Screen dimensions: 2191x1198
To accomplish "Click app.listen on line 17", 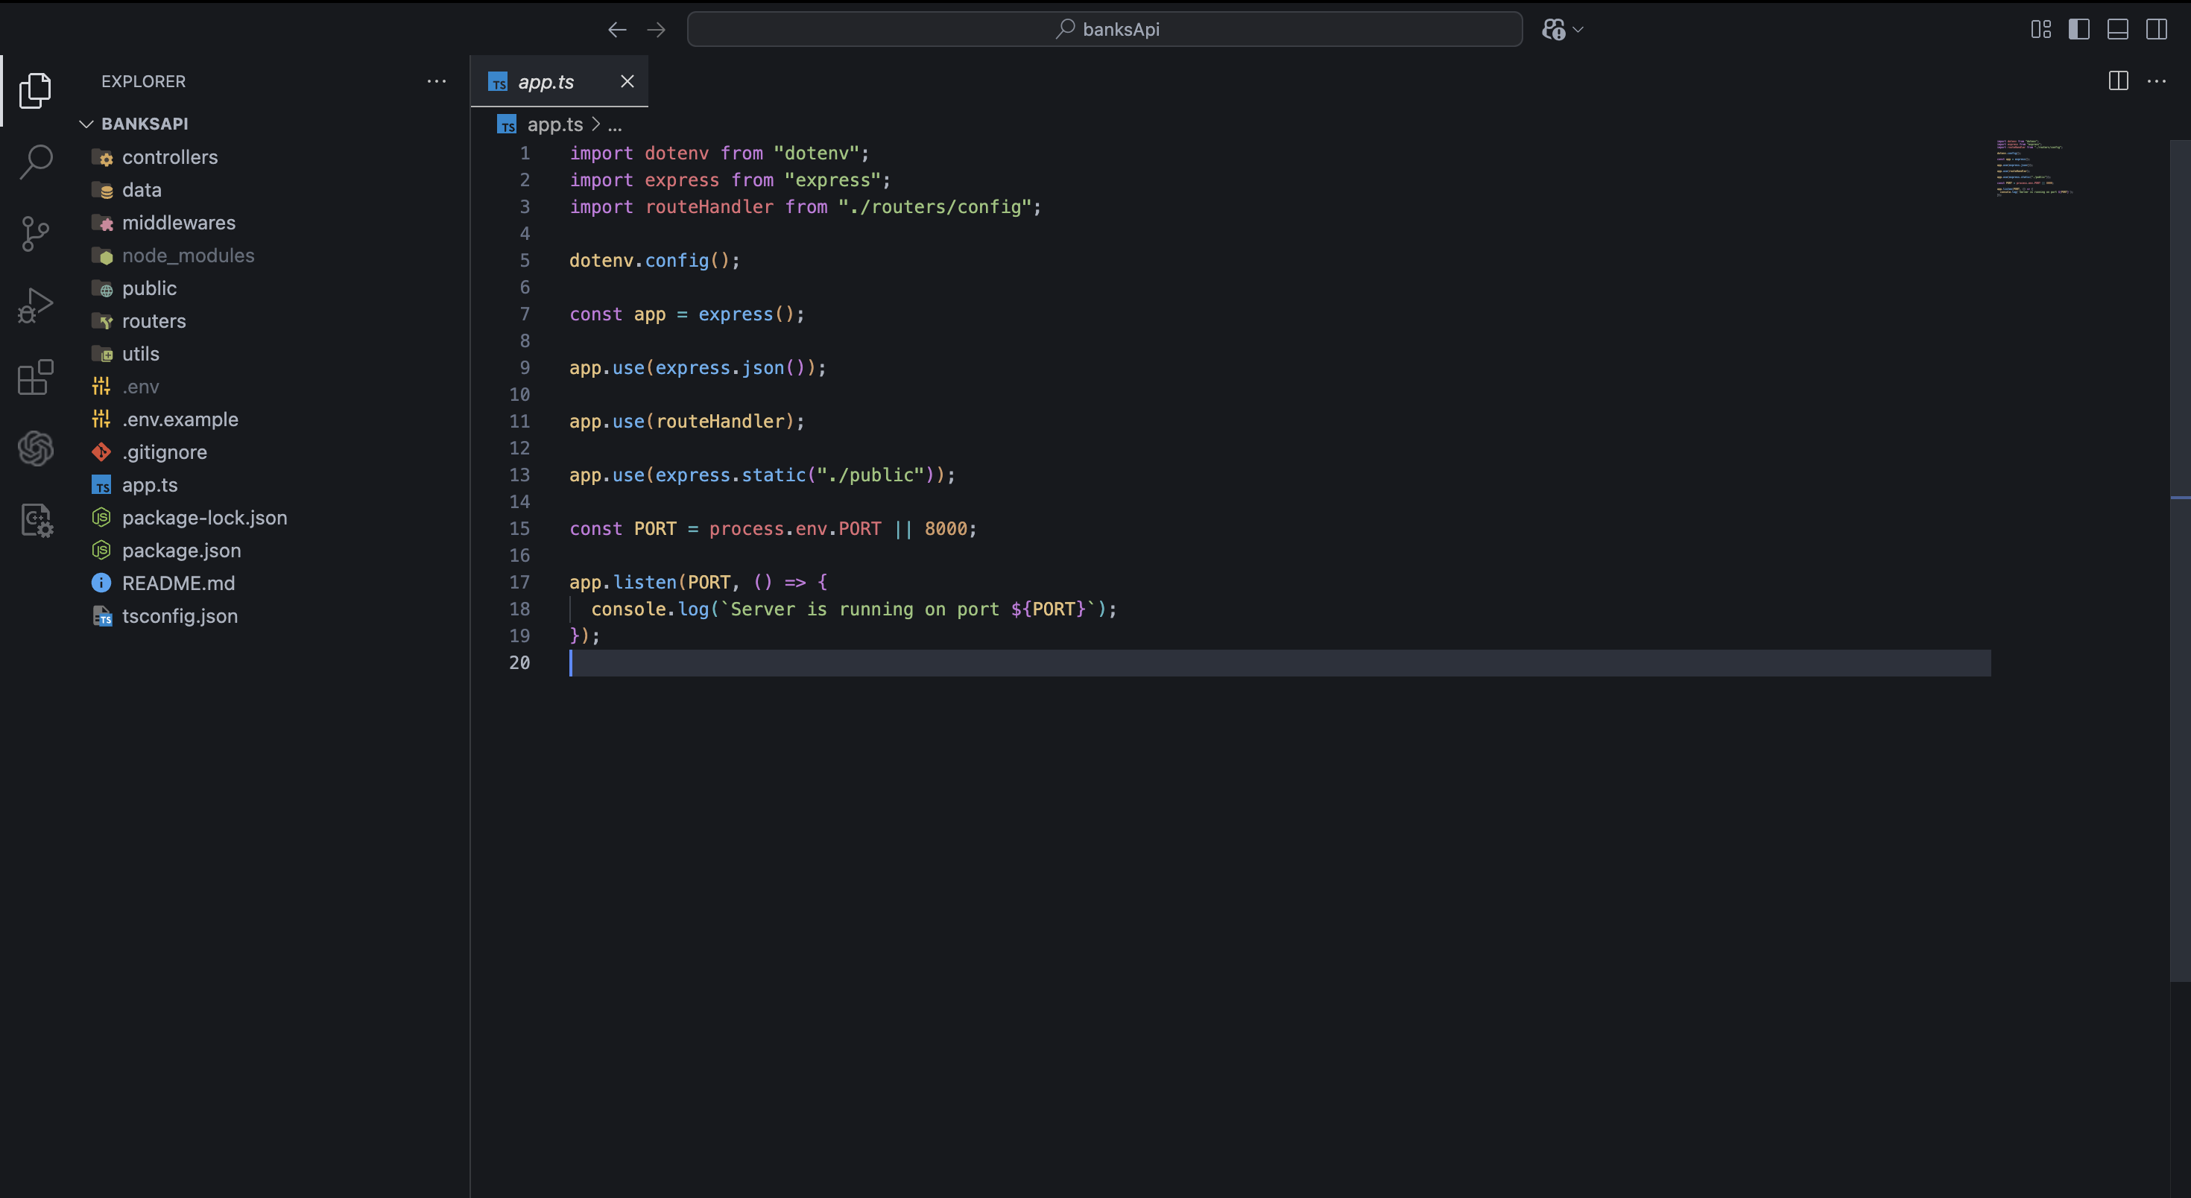I will pyautogui.click(x=622, y=582).
